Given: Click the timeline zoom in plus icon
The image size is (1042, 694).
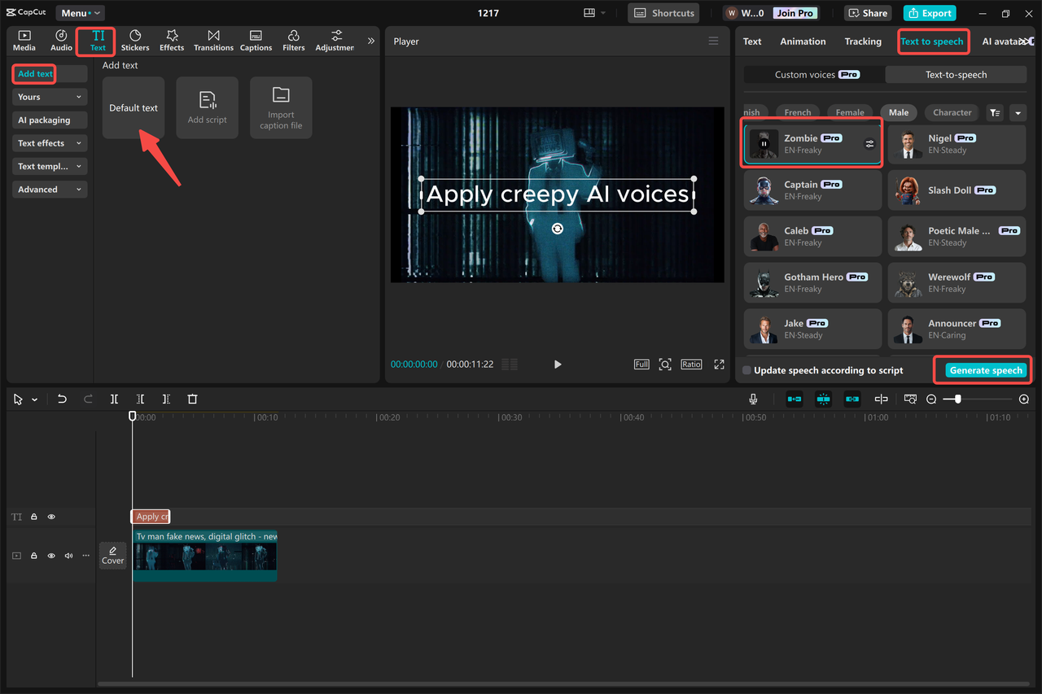Looking at the screenshot, I should point(1024,399).
